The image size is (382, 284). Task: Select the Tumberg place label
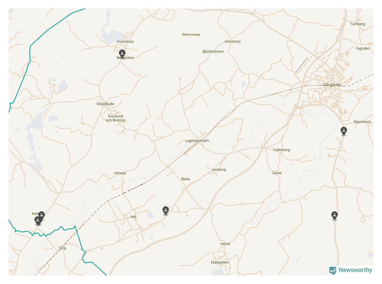click(x=357, y=24)
